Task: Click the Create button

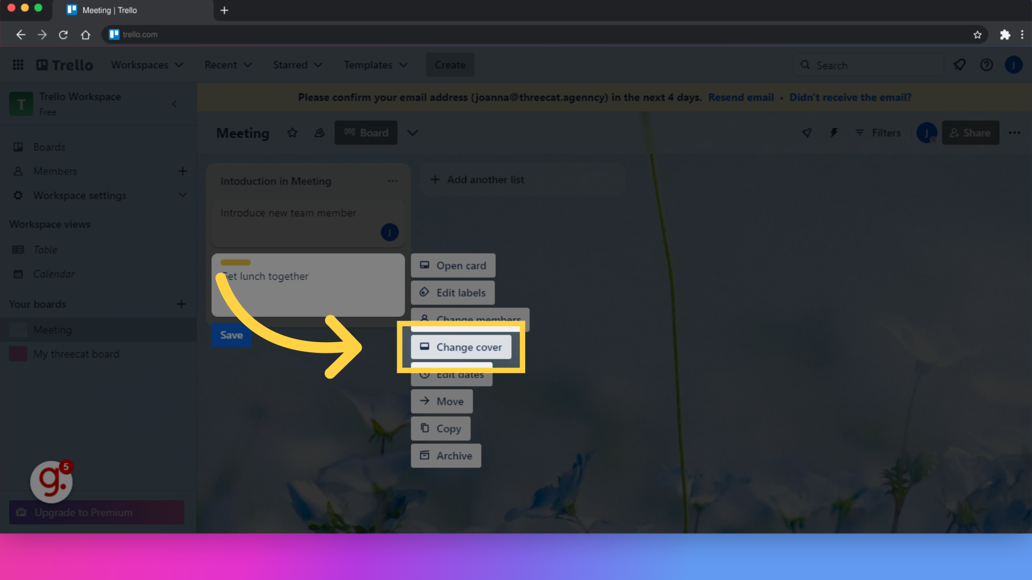Action: (x=450, y=65)
